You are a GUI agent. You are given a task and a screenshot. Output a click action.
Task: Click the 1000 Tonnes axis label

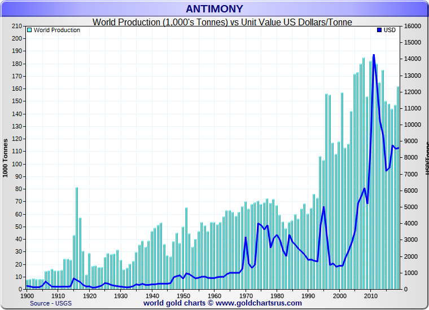(x=5, y=158)
